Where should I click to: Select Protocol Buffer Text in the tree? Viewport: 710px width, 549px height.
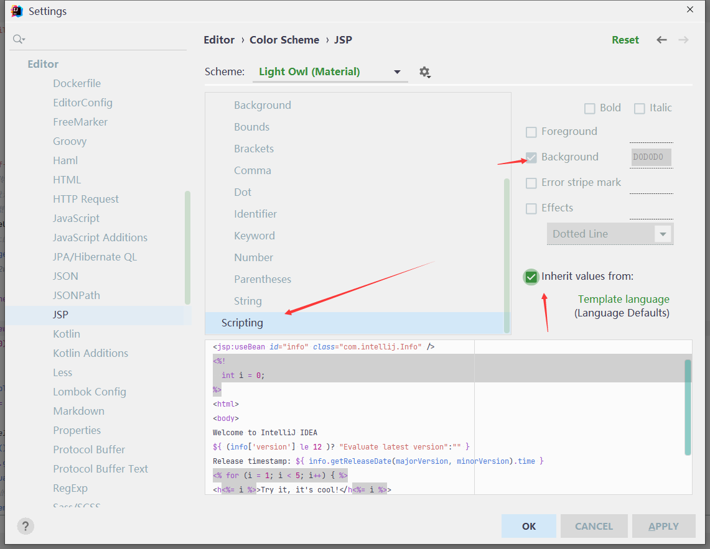[101, 469]
